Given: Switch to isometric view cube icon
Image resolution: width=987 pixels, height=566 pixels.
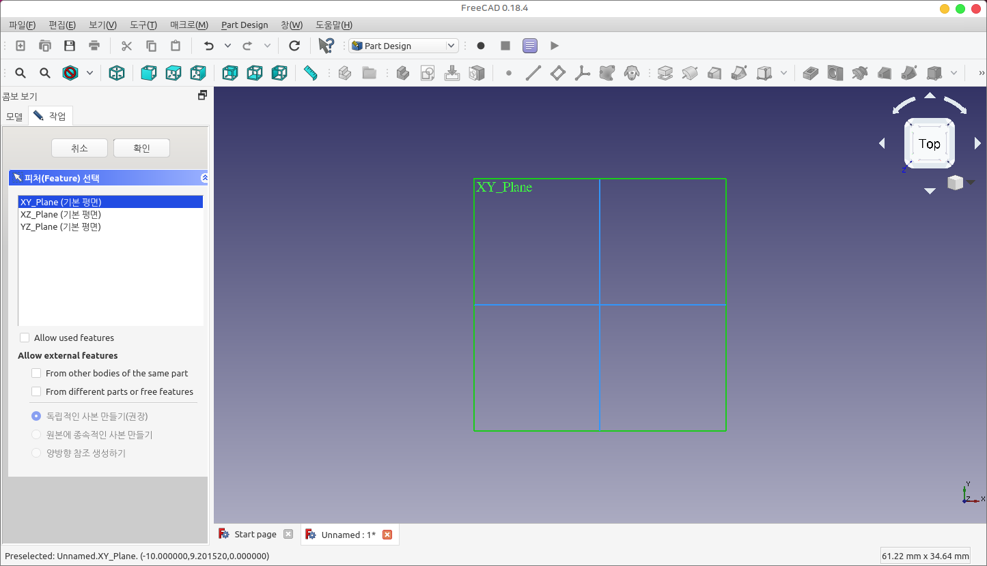Looking at the screenshot, I should tap(117, 73).
